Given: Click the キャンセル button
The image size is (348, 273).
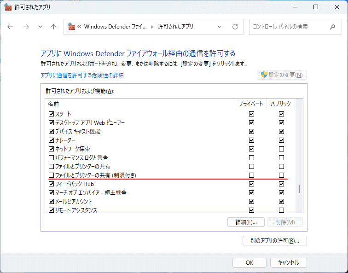Looking at the screenshot, I should (x=289, y=263).
